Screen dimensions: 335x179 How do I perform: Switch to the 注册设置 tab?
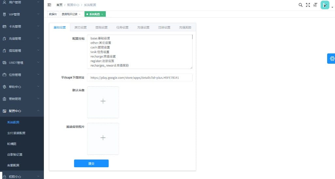[x=164, y=27]
